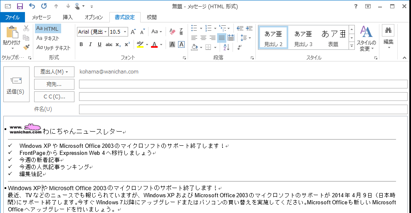The width and height of the screenshot is (411, 213).
Task: Cut the selection with the scissors icon
Action: pyautogui.click(x=26, y=28)
